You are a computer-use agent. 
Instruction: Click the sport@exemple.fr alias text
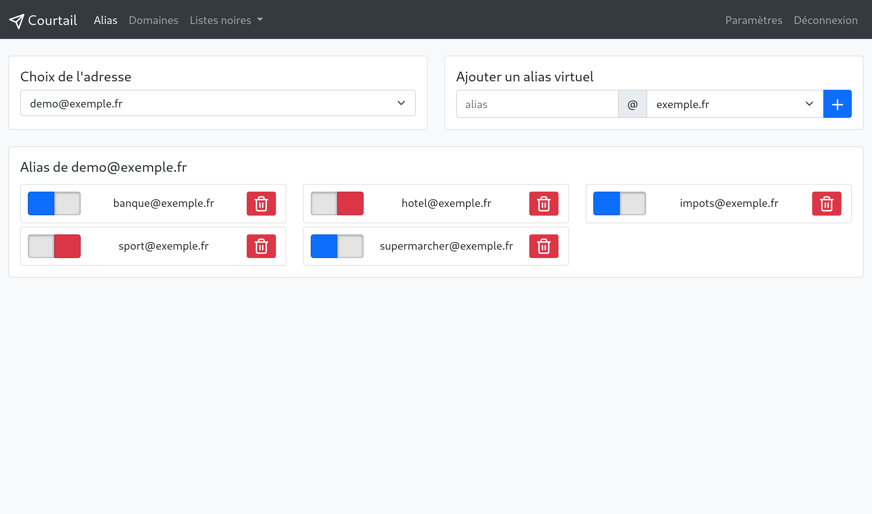click(164, 246)
